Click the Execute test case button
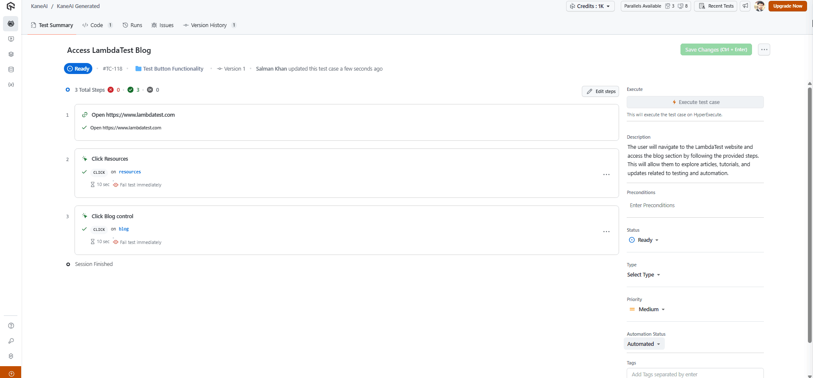813x378 pixels. tap(695, 102)
